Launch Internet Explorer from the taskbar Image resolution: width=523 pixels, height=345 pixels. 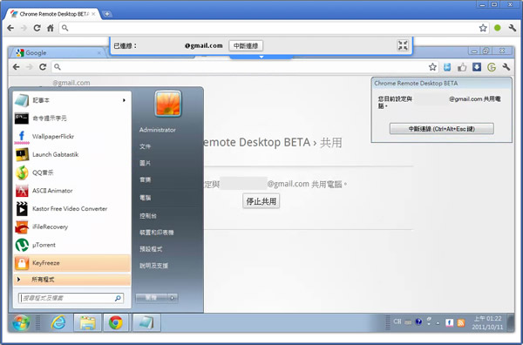point(58,322)
